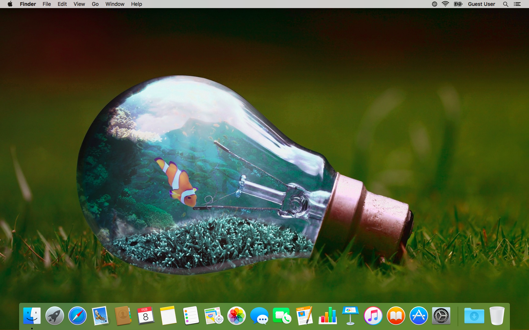Screen dimensions: 529x330
Task: Show Notification Center from menu bar
Action: point(517,4)
